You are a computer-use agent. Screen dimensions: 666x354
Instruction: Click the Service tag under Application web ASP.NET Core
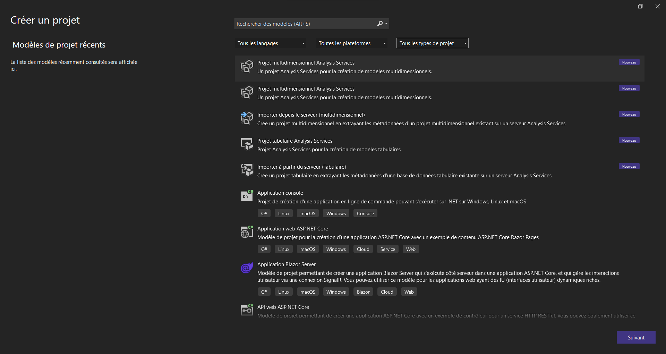(387, 249)
